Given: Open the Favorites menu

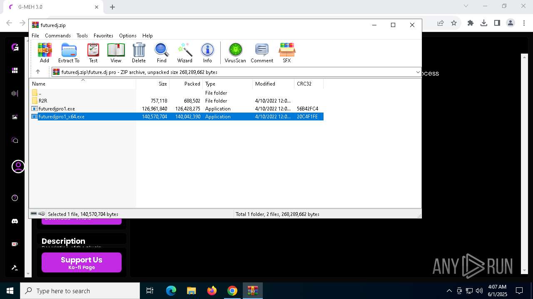Looking at the screenshot, I should pos(103,36).
